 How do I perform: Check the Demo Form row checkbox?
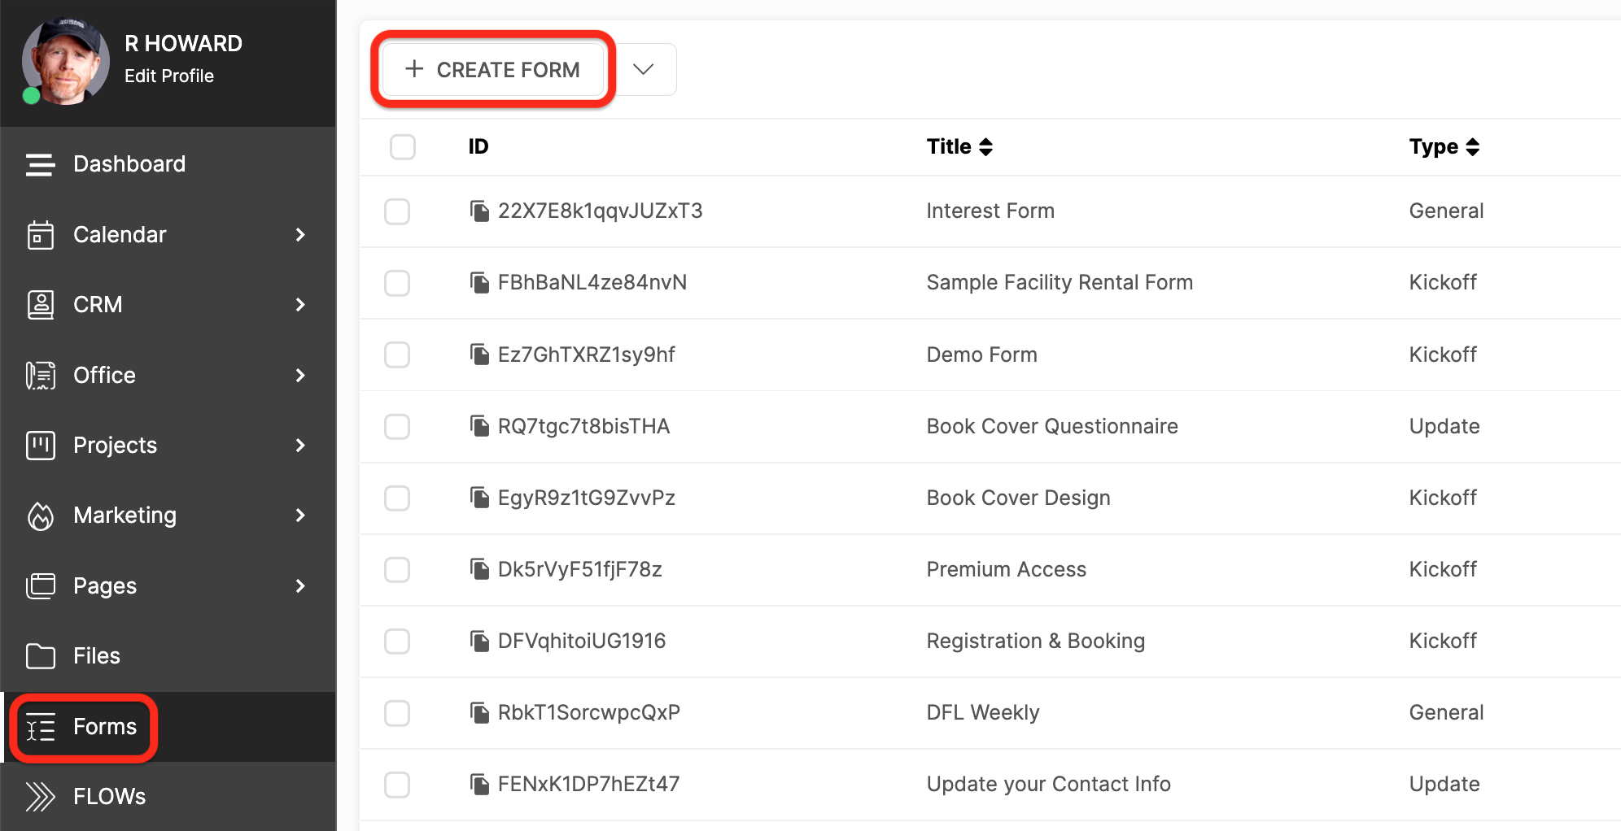tap(397, 355)
